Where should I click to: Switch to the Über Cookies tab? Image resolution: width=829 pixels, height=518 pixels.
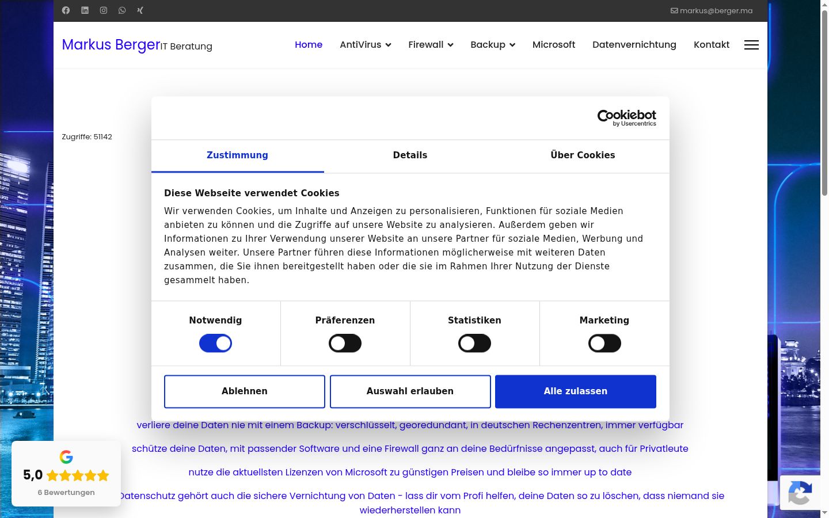click(583, 155)
